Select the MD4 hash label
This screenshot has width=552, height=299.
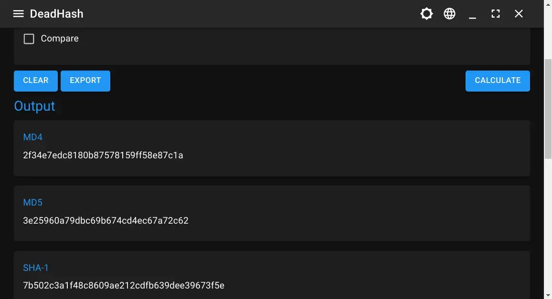click(x=33, y=137)
